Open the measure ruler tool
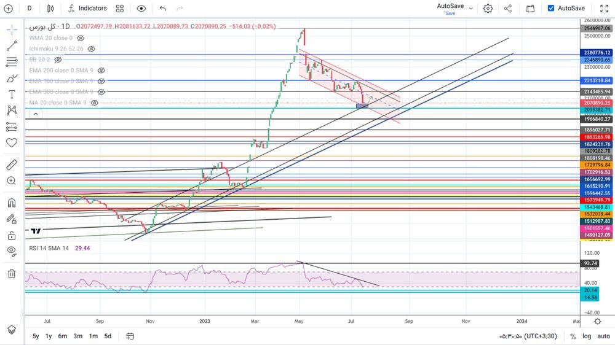This screenshot has height=345, width=615. [11, 165]
